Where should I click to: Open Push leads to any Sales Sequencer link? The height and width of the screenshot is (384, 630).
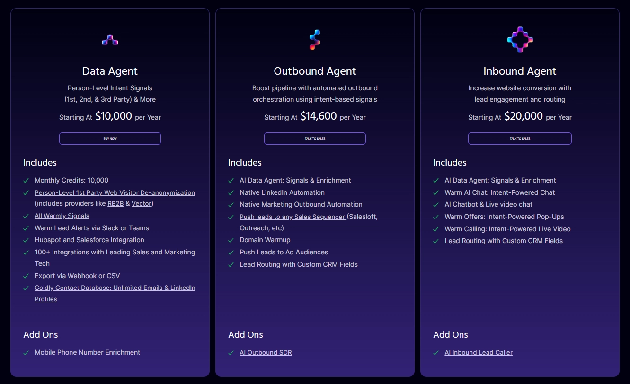pyautogui.click(x=293, y=217)
